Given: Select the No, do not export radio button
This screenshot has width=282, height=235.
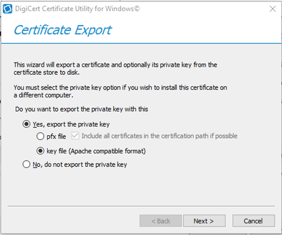Looking at the screenshot, I should coord(26,164).
